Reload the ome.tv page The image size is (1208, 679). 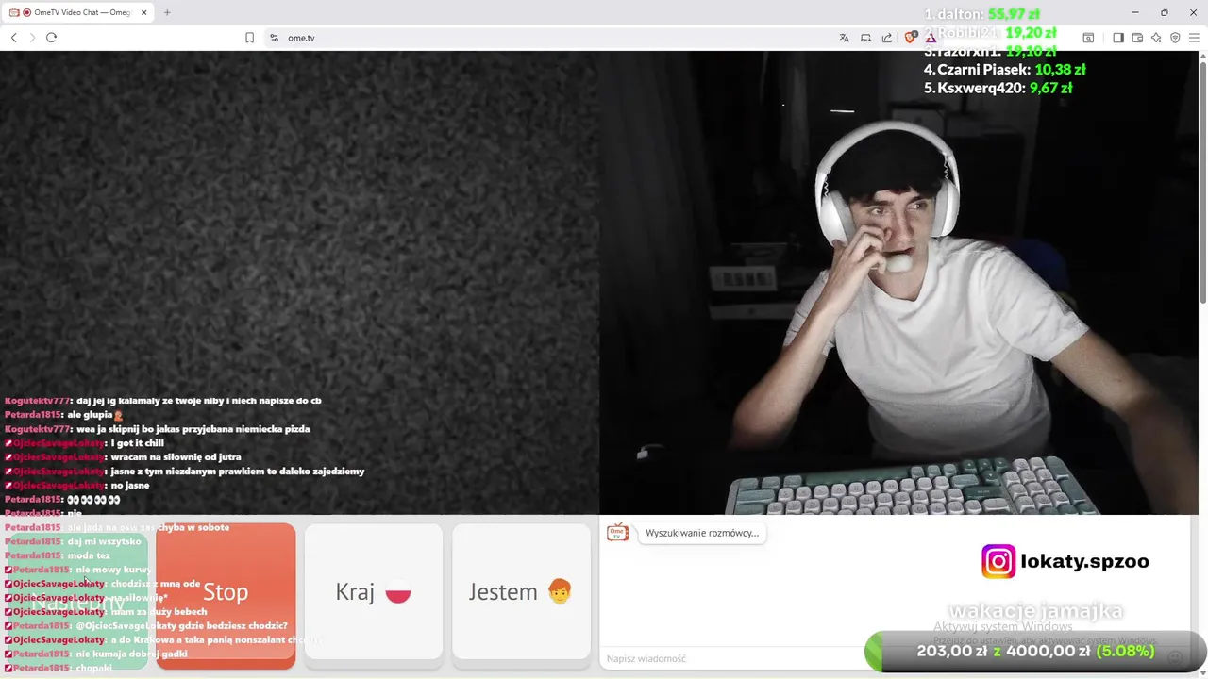click(x=51, y=38)
